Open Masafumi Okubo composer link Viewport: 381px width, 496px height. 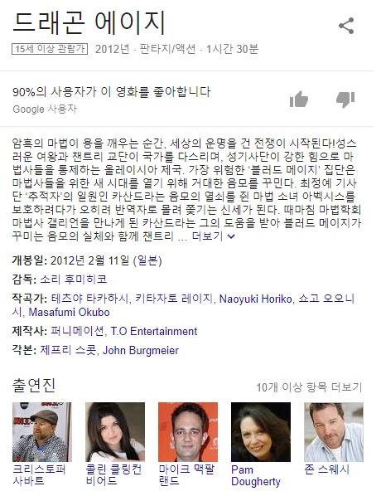(69, 312)
